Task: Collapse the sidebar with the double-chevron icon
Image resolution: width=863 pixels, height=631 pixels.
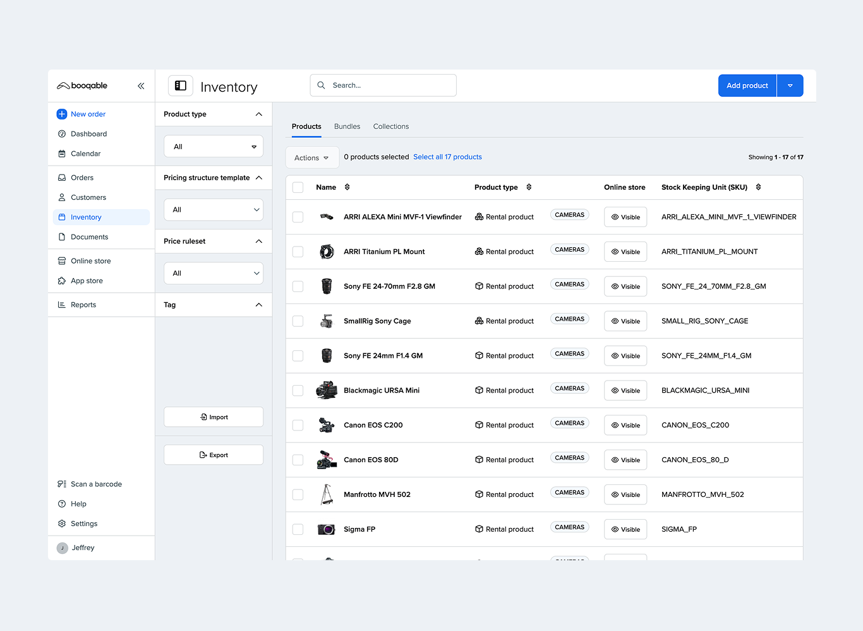Action: point(141,85)
